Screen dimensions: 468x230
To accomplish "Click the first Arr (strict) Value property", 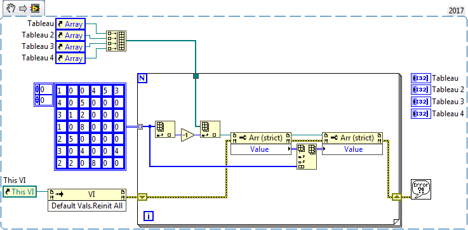I will (261, 149).
